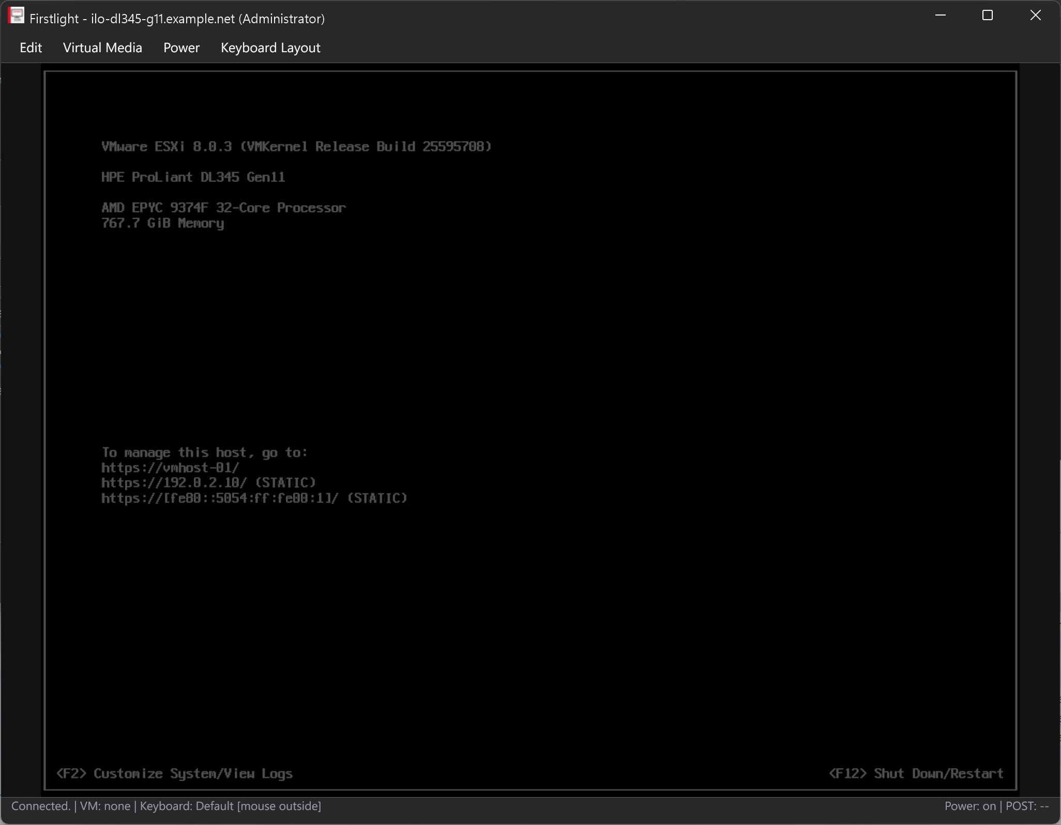
Task: Click the F2 Customize System/View Logs text
Action: tap(175, 773)
